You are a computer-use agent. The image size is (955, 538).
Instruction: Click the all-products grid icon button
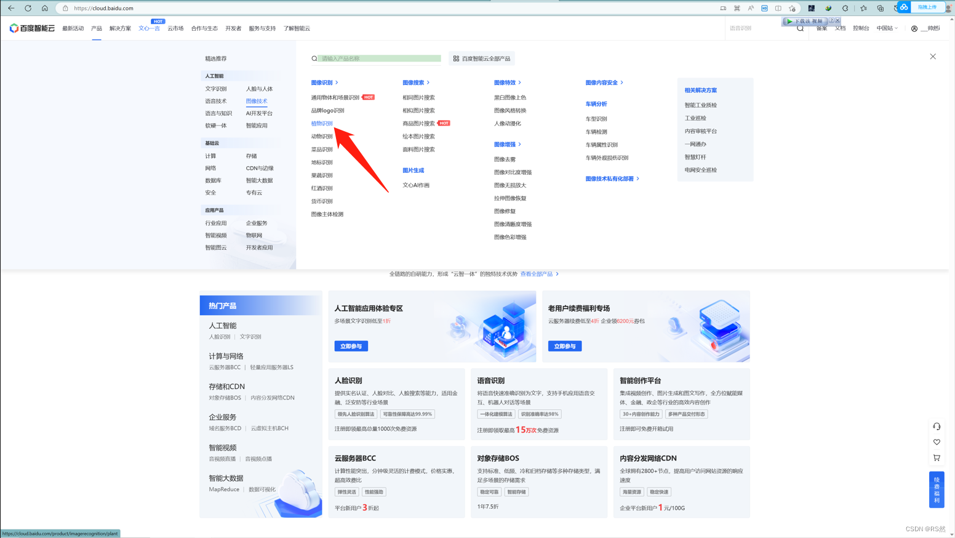point(482,58)
